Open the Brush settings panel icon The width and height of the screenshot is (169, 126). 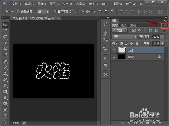coord(105,40)
